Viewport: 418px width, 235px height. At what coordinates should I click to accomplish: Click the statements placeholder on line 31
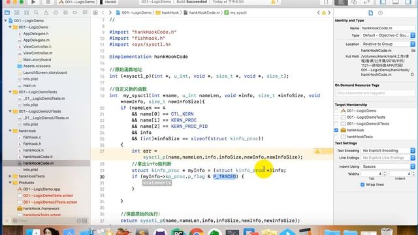coord(157,183)
